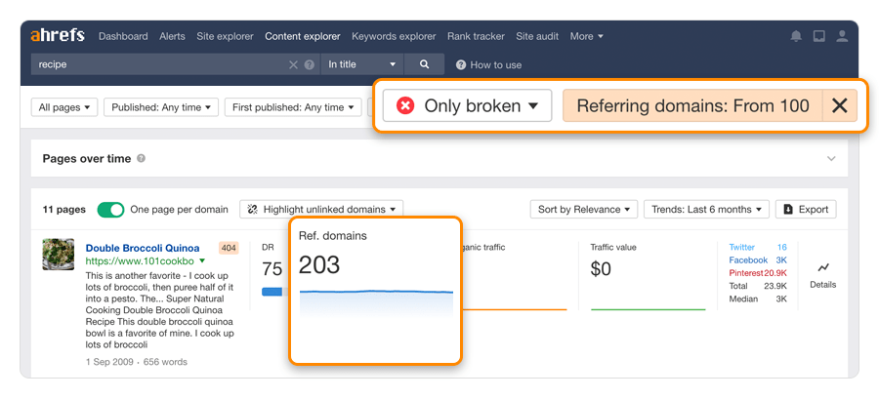This screenshot has height=399, width=879.
Task: Open Site audit
Action: point(537,36)
